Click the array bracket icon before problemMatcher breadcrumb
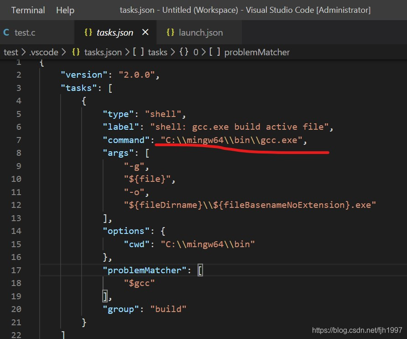The image size is (407, 339). coord(214,52)
